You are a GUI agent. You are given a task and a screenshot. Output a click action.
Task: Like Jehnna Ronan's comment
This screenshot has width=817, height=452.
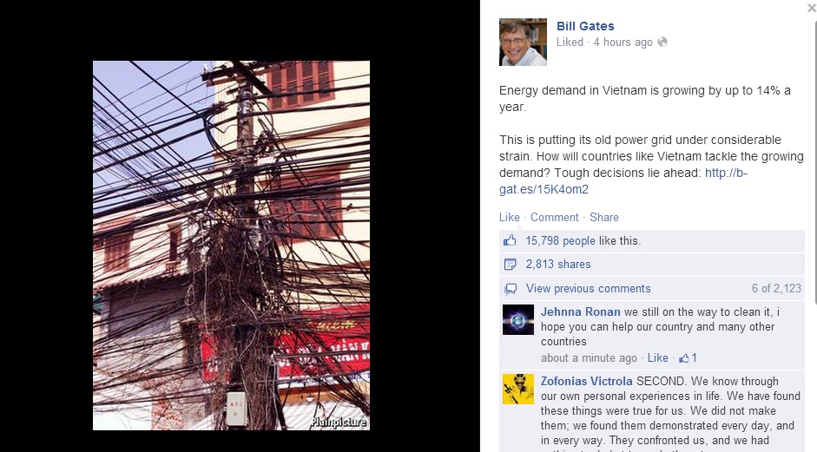coord(657,357)
